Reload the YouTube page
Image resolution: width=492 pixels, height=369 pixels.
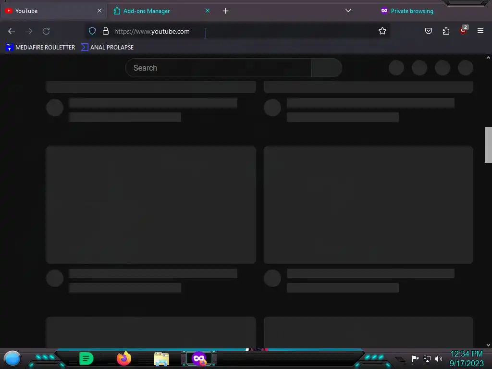coord(46,31)
